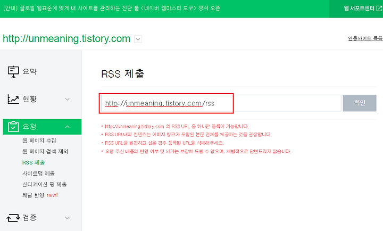
Task: Click the 현황 menu label
Action: (30, 99)
